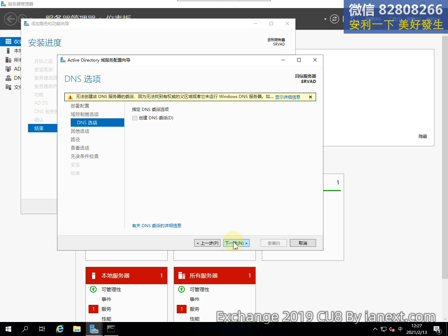The height and width of the screenshot is (336, 448).
Task: Show hidden tray icons chevron
Action: [x=375, y=329]
